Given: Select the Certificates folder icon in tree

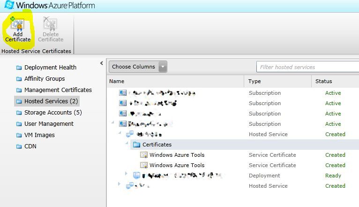Looking at the screenshot, I should click(136, 145).
